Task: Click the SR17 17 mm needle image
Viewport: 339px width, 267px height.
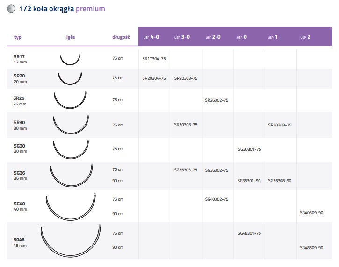Action: (71, 59)
